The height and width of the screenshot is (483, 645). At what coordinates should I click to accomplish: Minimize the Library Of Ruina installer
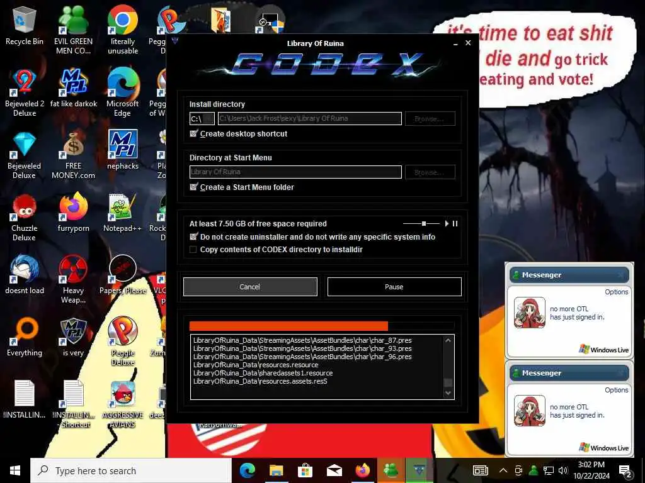point(455,43)
